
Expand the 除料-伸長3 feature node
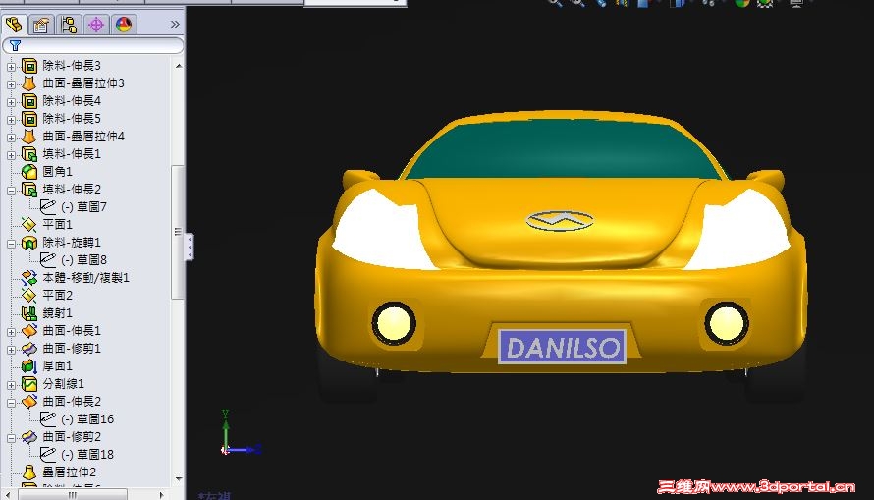pyautogui.click(x=11, y=67)
